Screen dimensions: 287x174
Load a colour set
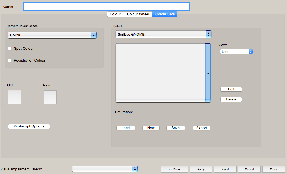[x=126, y=128]
